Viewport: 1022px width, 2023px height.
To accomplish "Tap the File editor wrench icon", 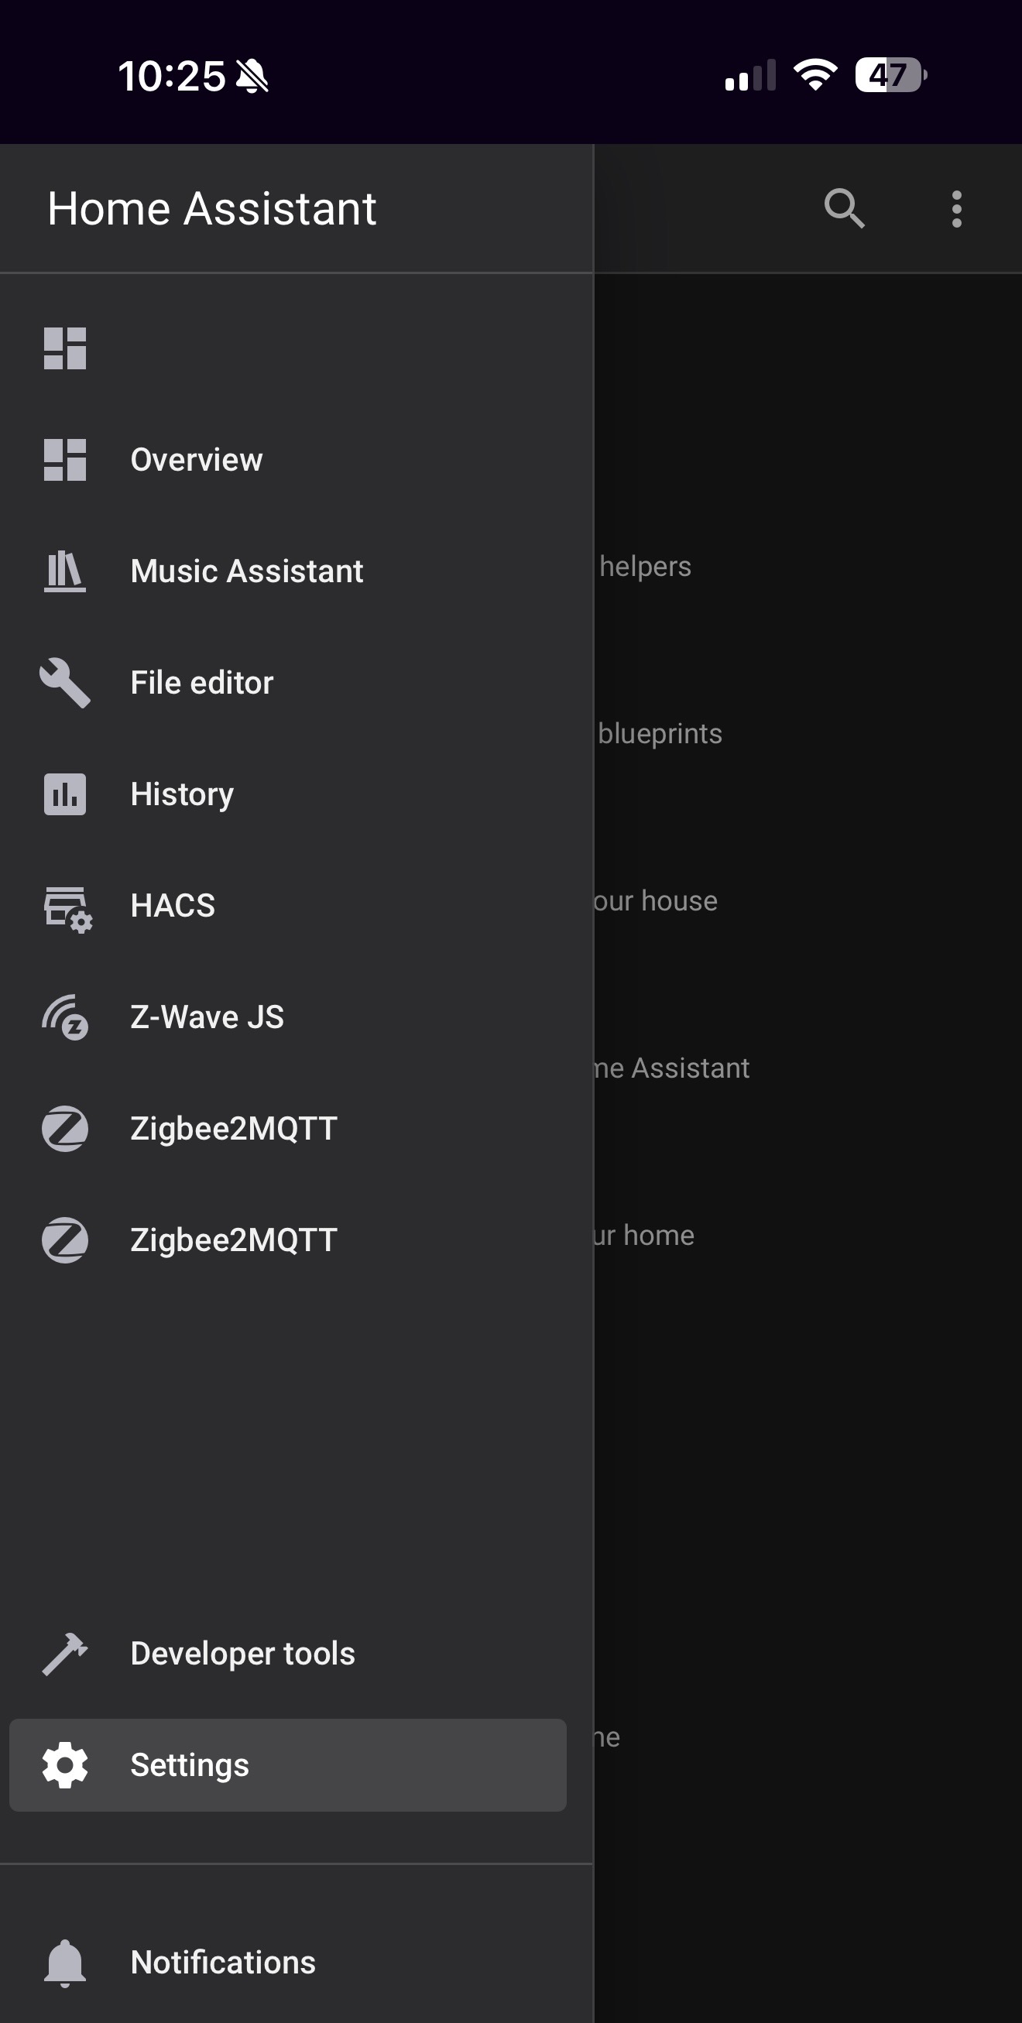I will [x=65, y=682].
